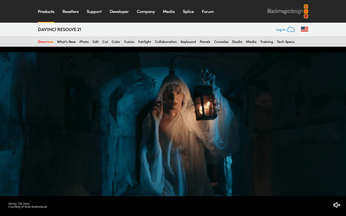Open the sub-navigation Media tab
The image size is (346, 216).
click(x=251, y=42)
